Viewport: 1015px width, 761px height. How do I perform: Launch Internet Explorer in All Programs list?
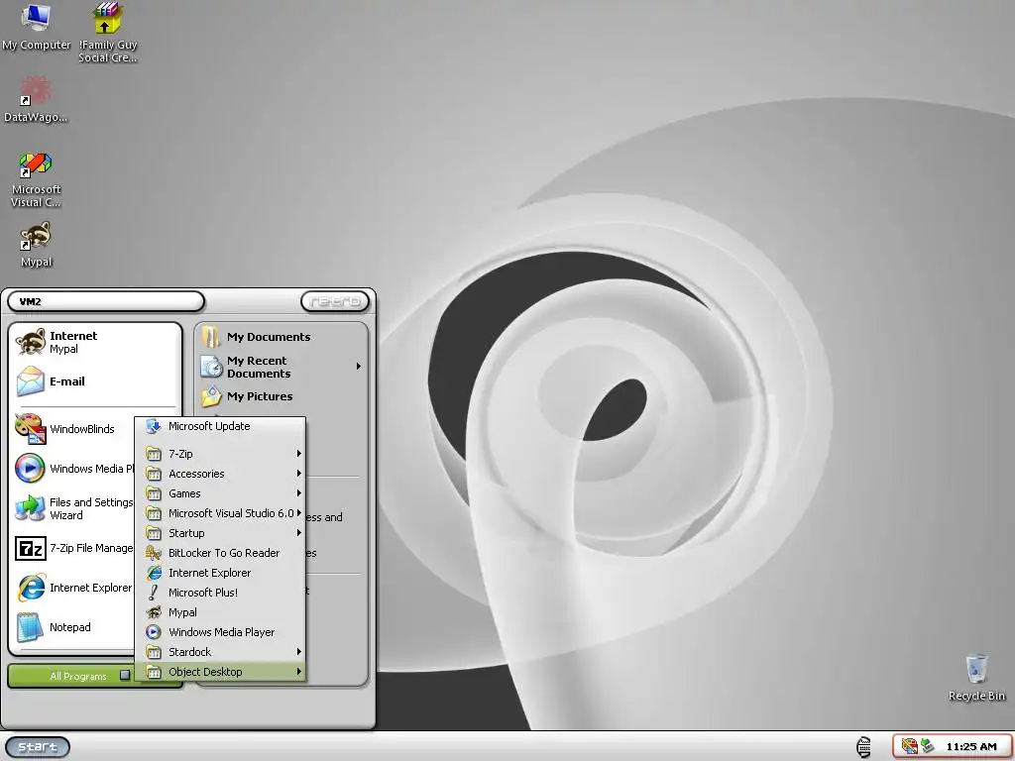pyautogui.click(x=220, y=573)
